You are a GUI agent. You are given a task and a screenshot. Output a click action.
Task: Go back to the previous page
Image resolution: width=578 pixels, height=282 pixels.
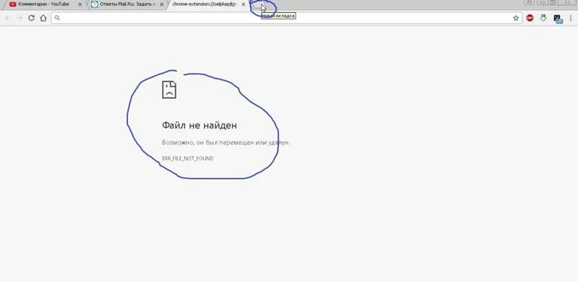8,18
